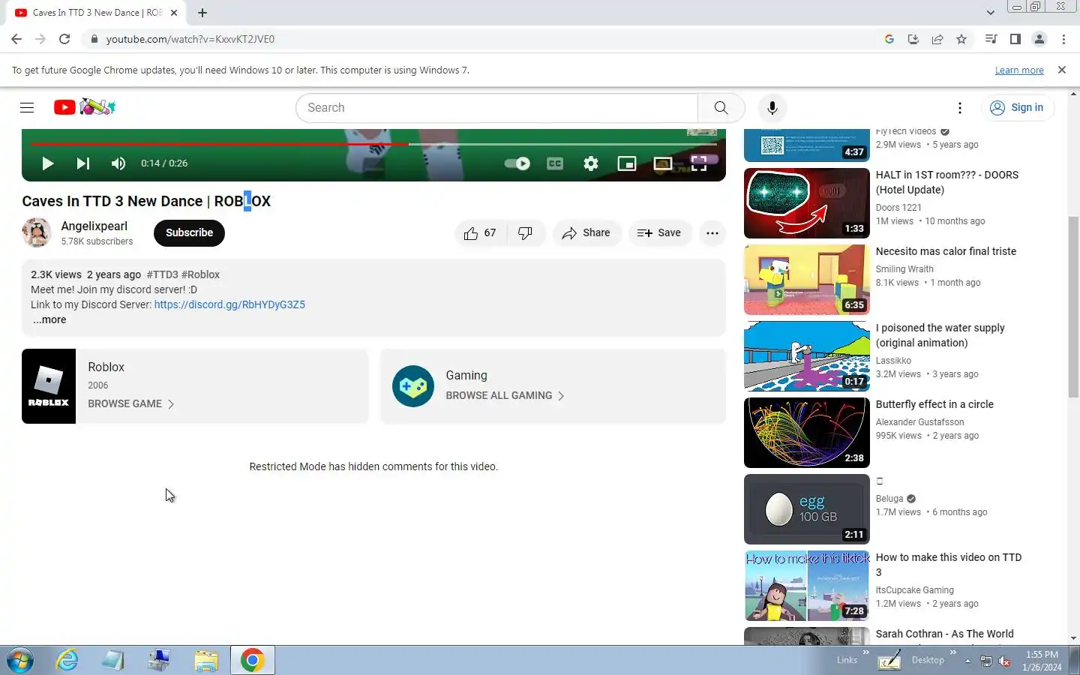Viewport: 1080px width, 675px height.
Task: Reload the current page
Action: click(x=64, y=39)
